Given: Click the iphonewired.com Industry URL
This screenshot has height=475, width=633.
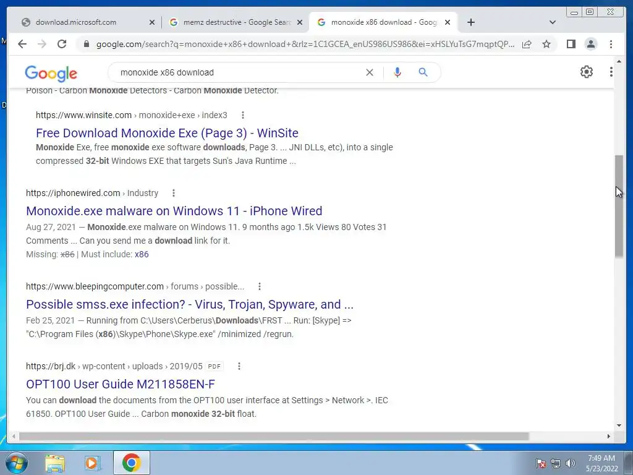Looking at the screenshot, I should click(92, 193).
